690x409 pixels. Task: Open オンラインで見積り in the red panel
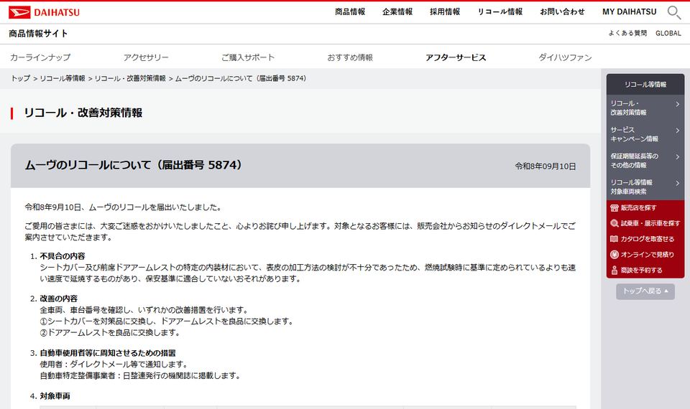648,254
